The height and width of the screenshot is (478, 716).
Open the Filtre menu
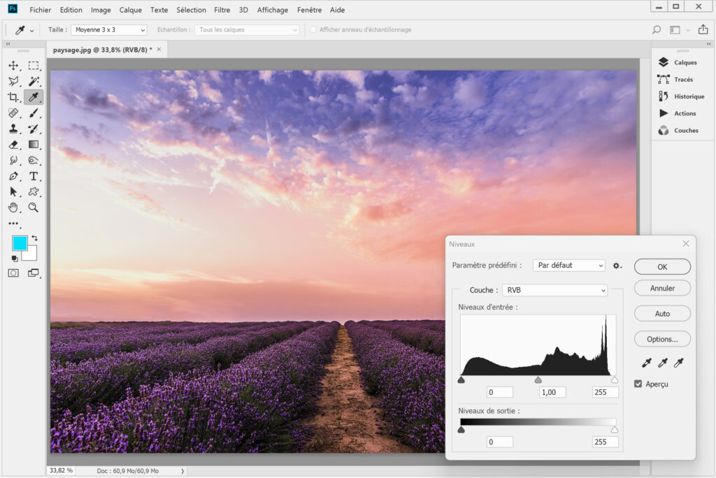tap(222, 10)
